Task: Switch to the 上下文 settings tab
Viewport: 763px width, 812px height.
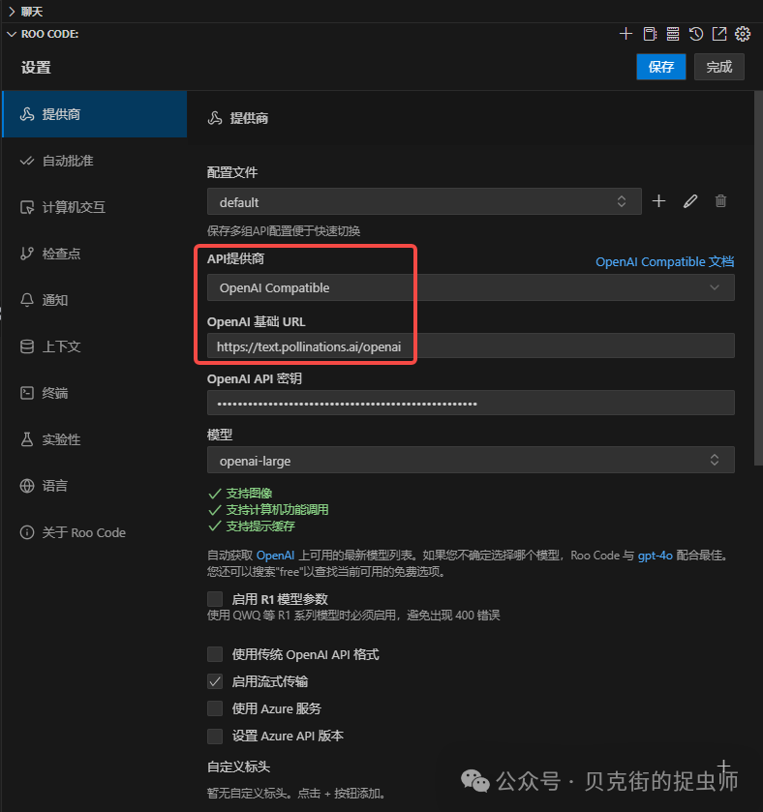Action: [x=95, y=346]
